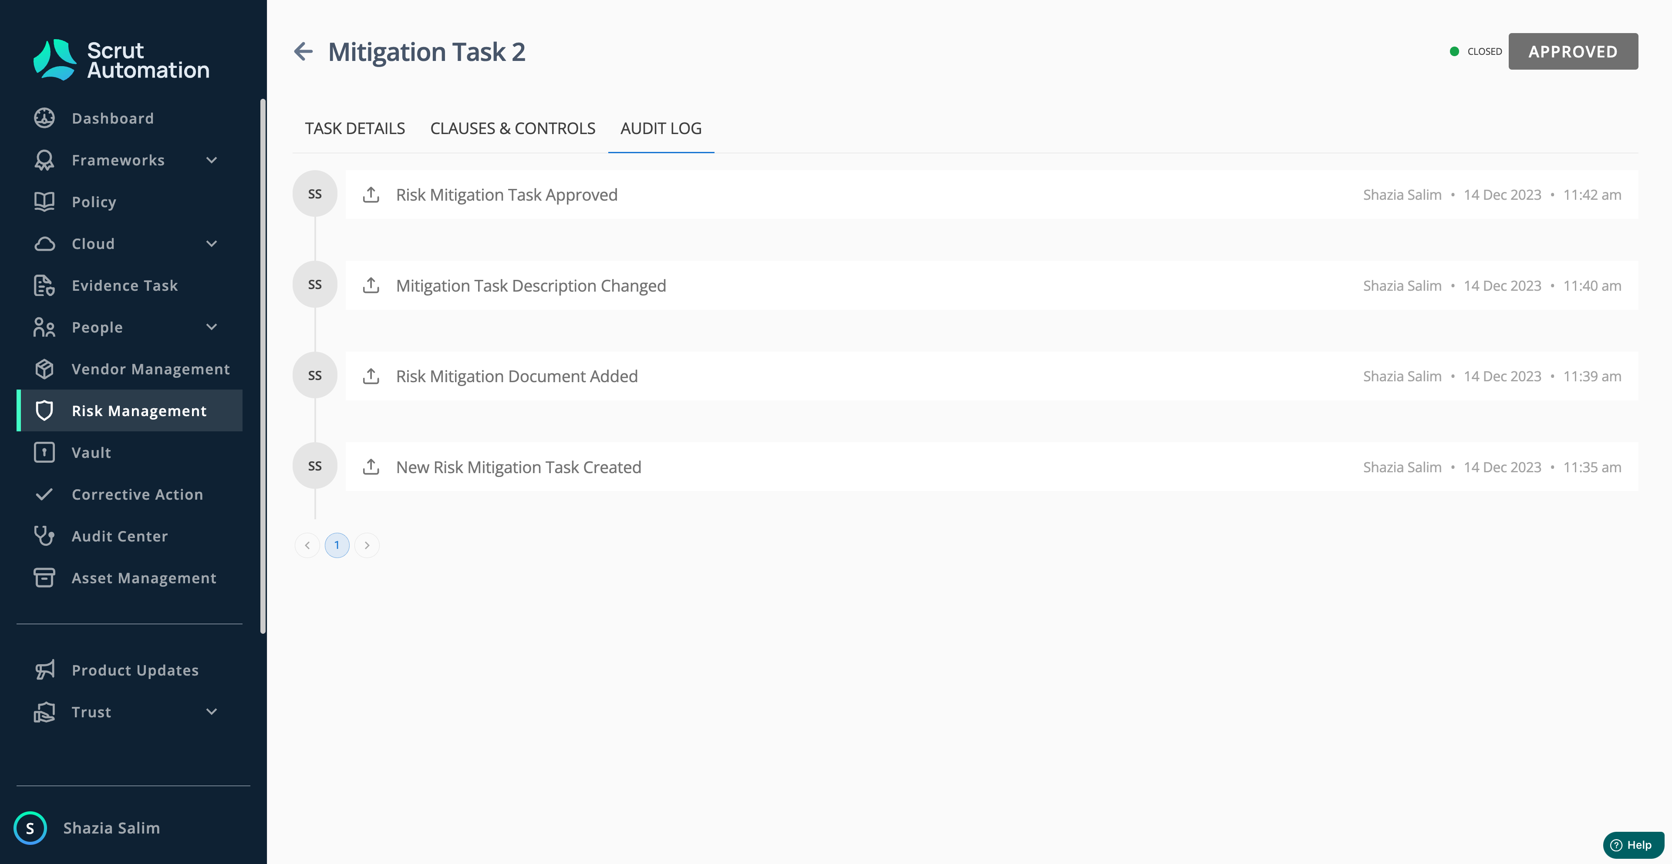The image size is (1672, 864).
Task: Click the Vault icon in sidebar
Action: (x=44, y=452)
